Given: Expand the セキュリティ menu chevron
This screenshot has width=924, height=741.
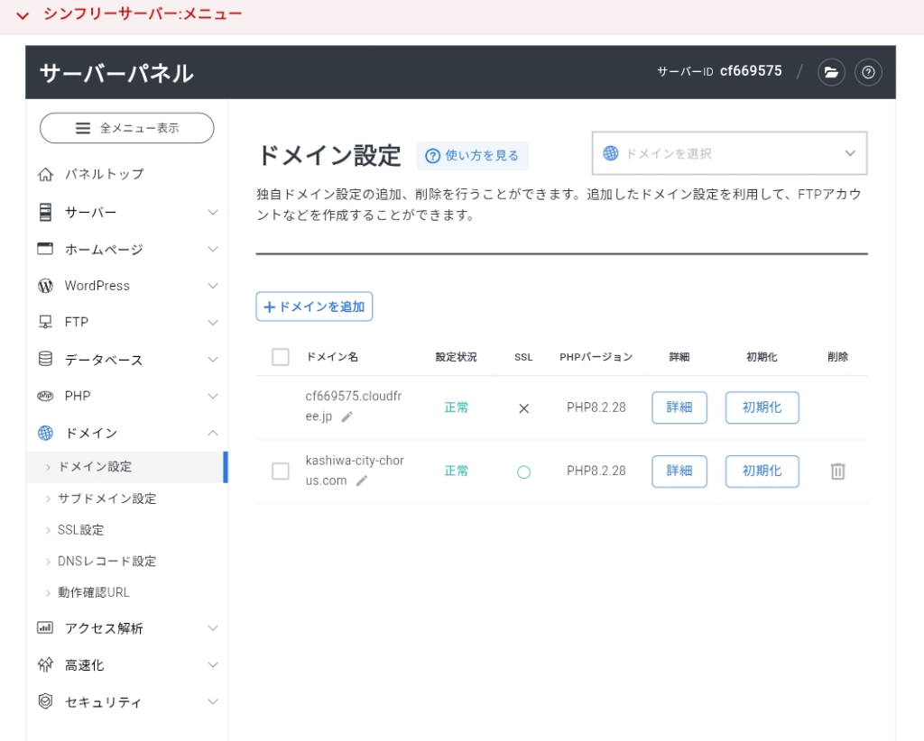Looking at the screenshot, I should point(213,701).
